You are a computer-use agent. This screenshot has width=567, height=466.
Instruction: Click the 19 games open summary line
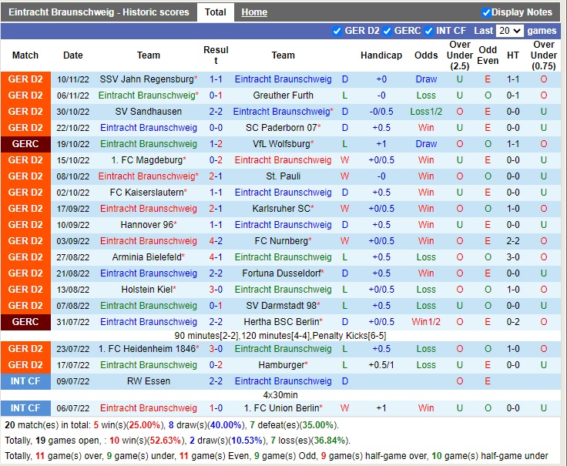click(177, 441)
